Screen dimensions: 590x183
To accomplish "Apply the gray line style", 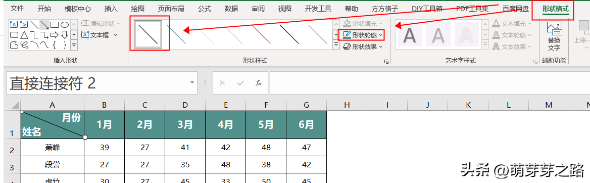I will pos(318,35).
